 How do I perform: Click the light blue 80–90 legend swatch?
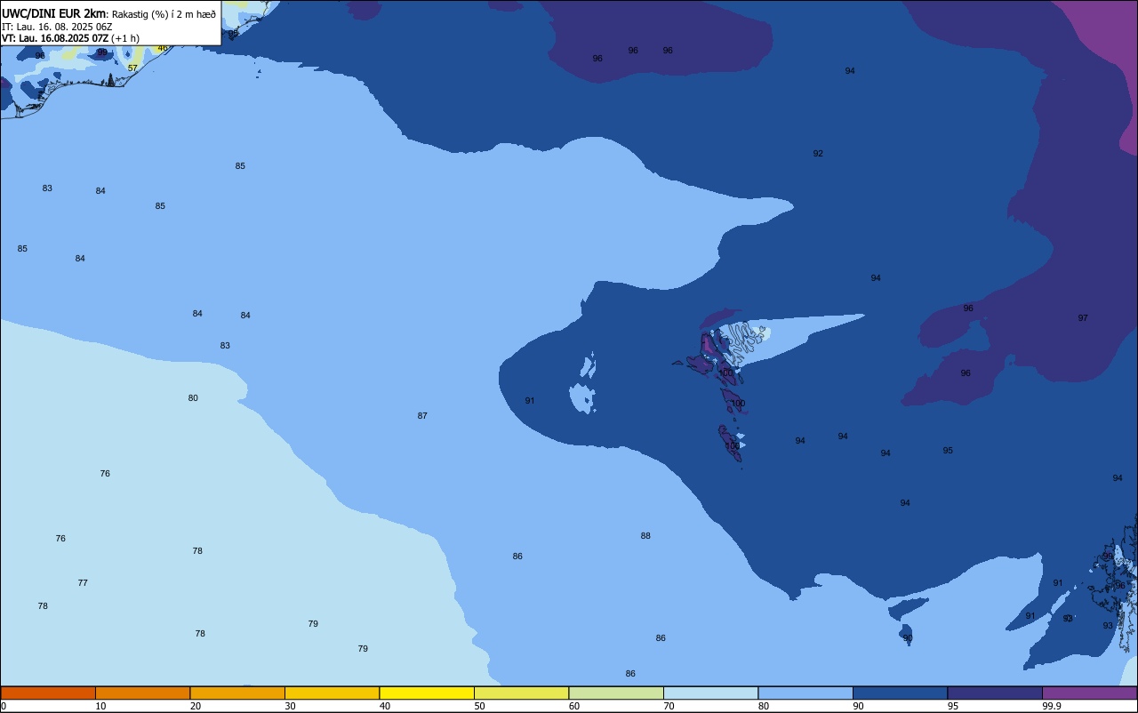(x=805, y=693)
